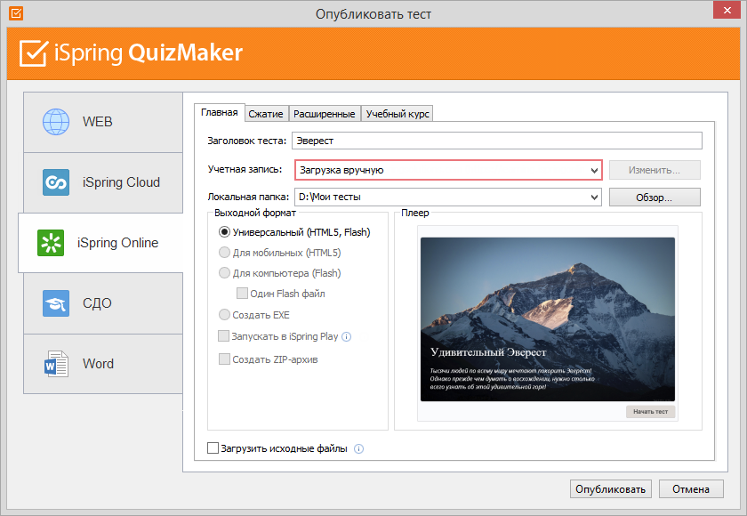Click the Отмена button

point(691,489)
